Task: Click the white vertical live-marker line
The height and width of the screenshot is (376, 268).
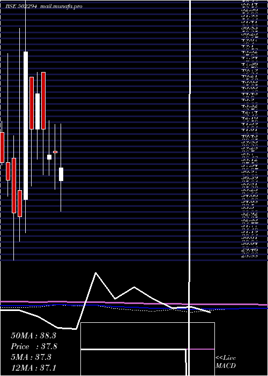Action: pos(190,188)
